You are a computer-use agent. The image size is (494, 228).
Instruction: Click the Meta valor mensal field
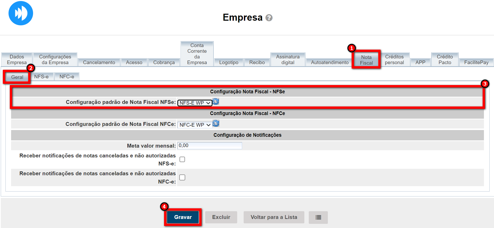[210, 146]
